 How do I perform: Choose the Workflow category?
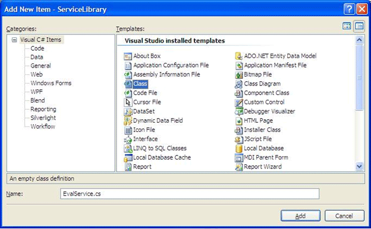[43, 126]
